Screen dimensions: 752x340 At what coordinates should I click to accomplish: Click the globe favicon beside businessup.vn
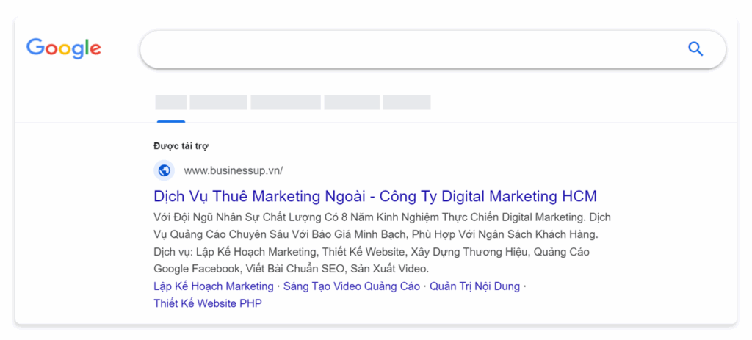click(164, 170)
